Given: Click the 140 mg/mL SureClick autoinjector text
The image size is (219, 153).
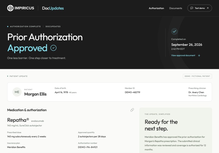Looking at the screenshot, I should click(24, 126).
